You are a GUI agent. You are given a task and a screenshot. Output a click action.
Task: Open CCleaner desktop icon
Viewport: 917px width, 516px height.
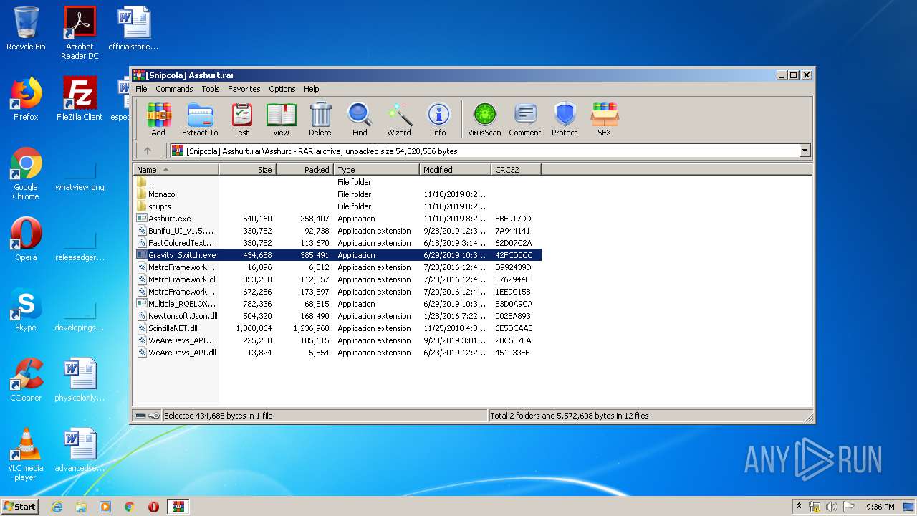click(x=26, y=379)
